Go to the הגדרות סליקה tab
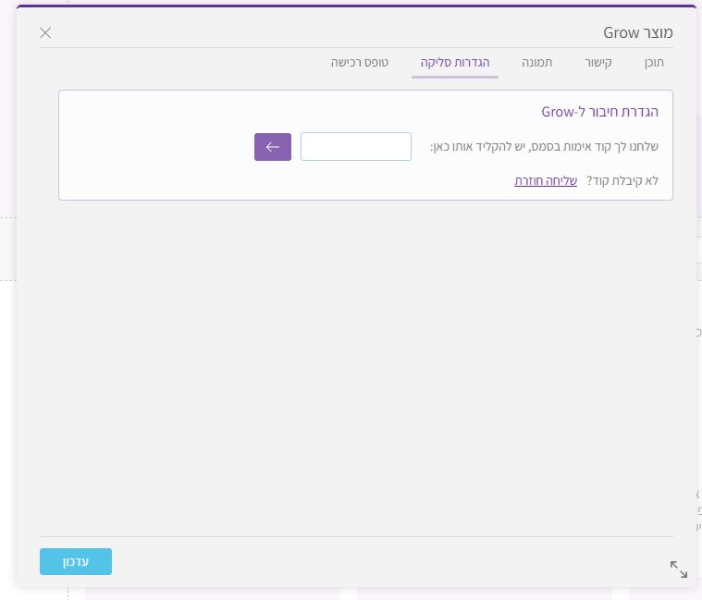 (x=455, y=63)
